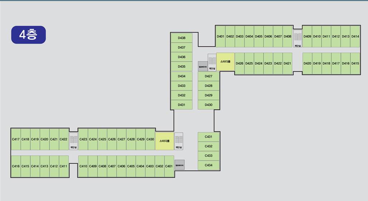This screenshot has width=368, height=201.
Task: Click the stairwell icon between C422 and C423
Action: tap(73, 141)
